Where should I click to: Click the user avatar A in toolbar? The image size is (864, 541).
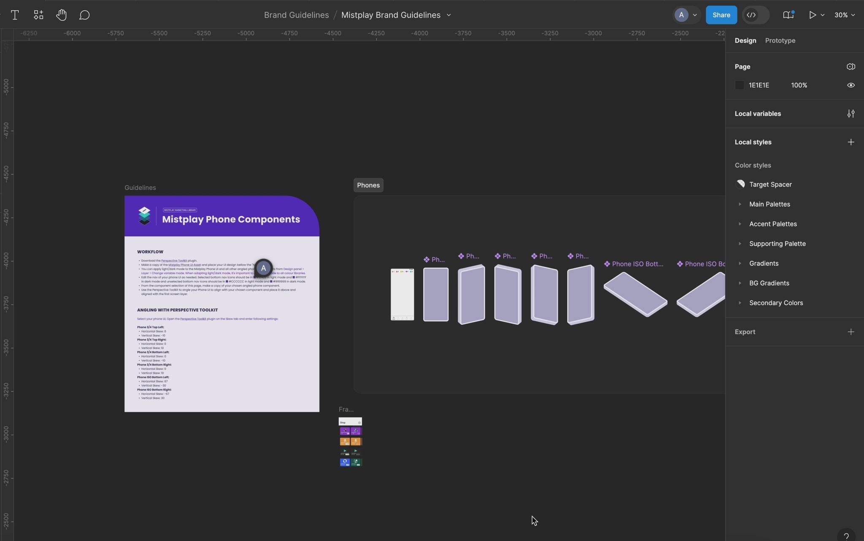681,15
